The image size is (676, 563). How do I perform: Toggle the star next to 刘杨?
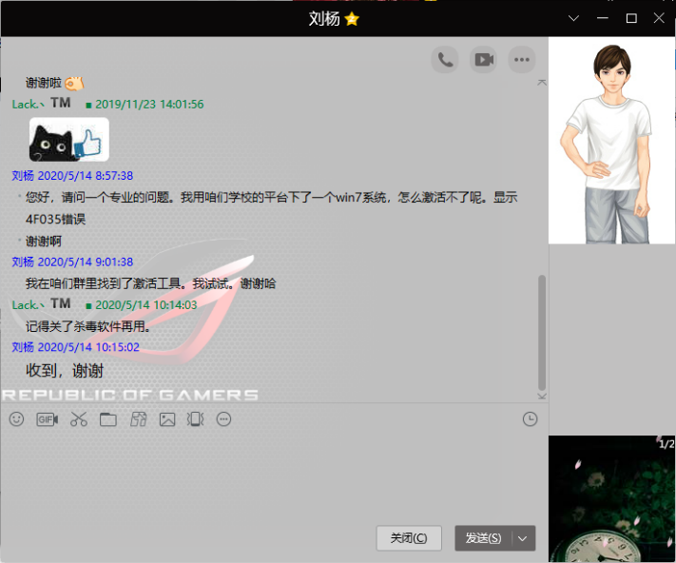pyautogui.click(x=352, y=19)
